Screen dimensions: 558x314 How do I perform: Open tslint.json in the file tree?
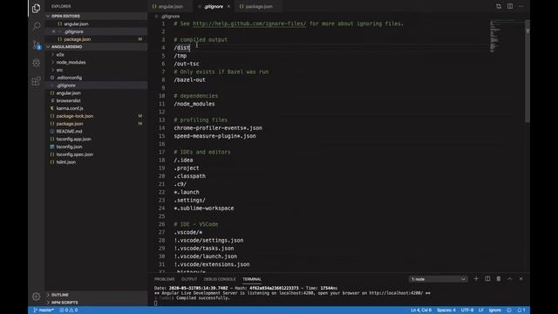tap(66, 162)
